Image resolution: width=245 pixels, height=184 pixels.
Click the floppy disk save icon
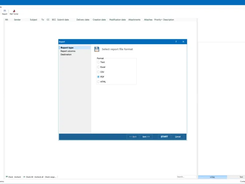pyautogui.click(x=97, y=49)
